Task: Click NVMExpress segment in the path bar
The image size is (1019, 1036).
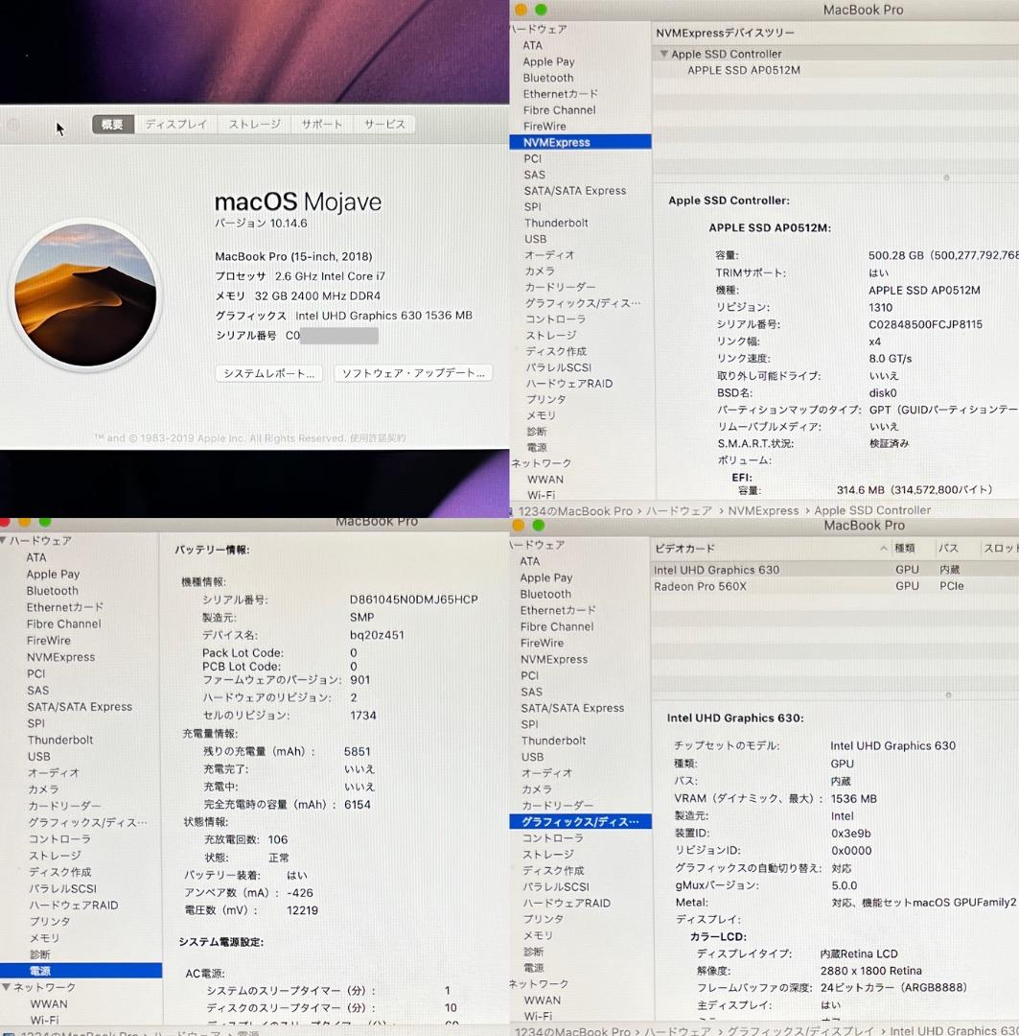Action: point(763,510)
